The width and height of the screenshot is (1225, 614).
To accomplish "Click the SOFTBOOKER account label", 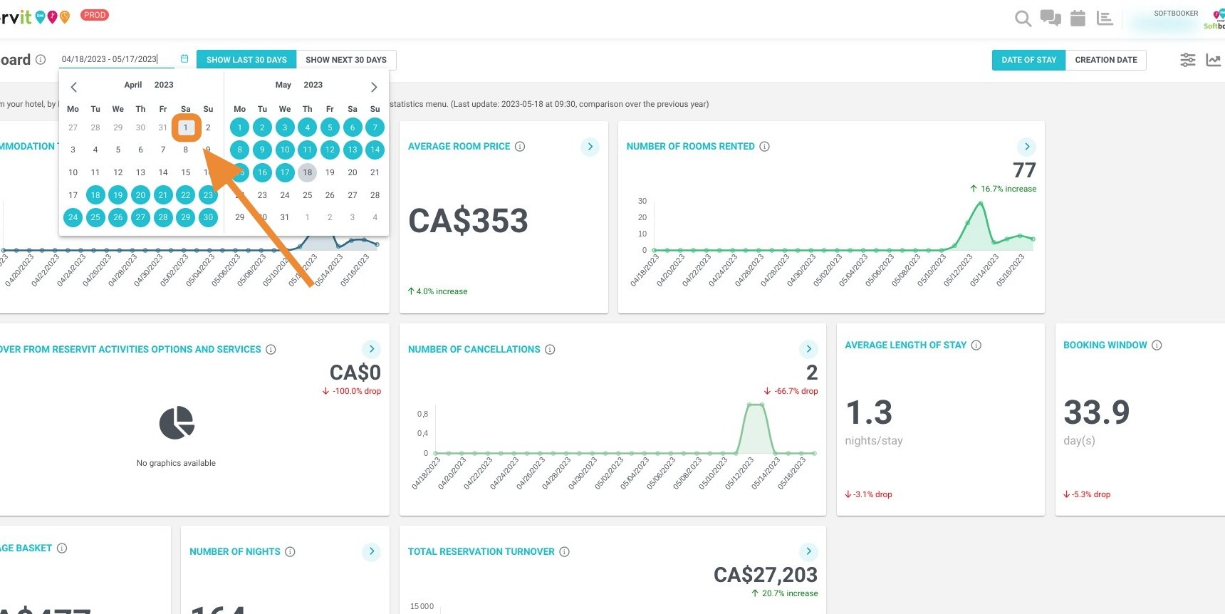I will (x=1176, y=14).
